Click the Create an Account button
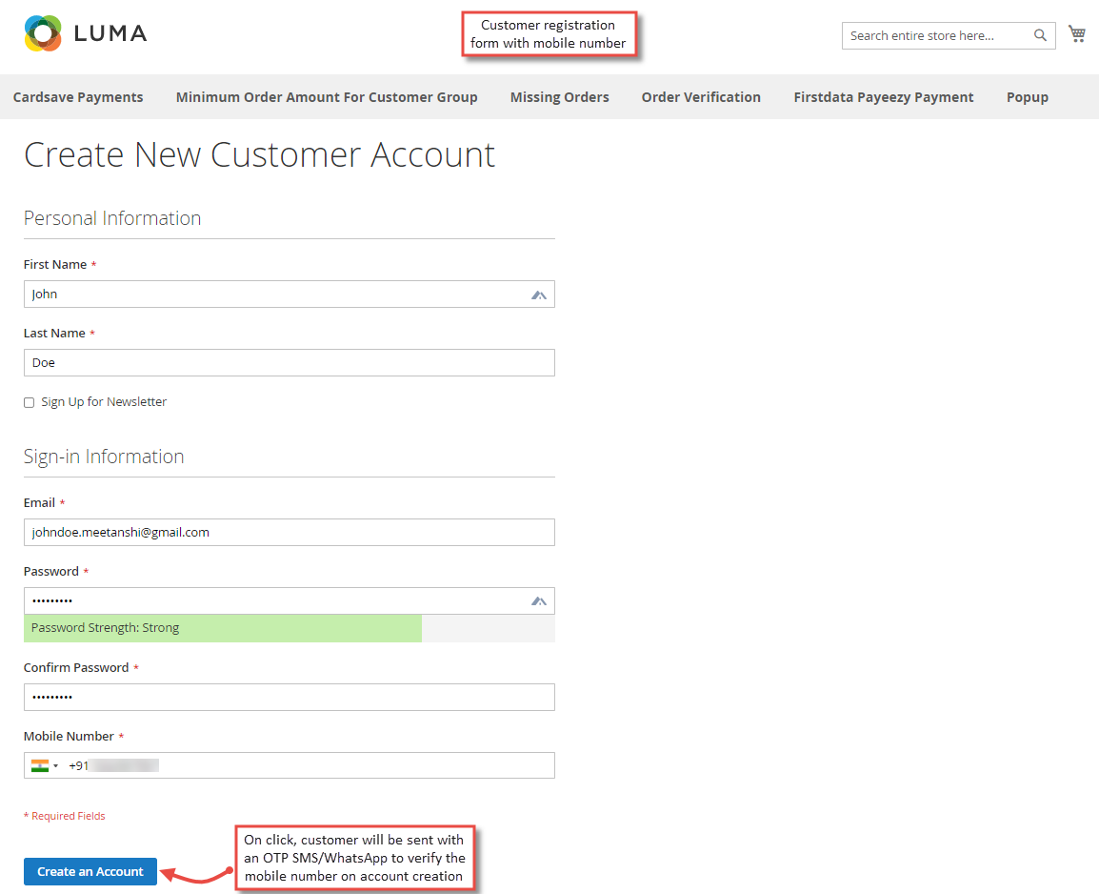The image size is (1099, 894). coord(90,871)
